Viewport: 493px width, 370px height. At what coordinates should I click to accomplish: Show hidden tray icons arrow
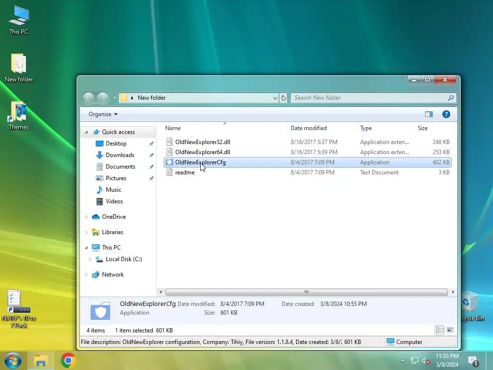(x=402, y=360)
